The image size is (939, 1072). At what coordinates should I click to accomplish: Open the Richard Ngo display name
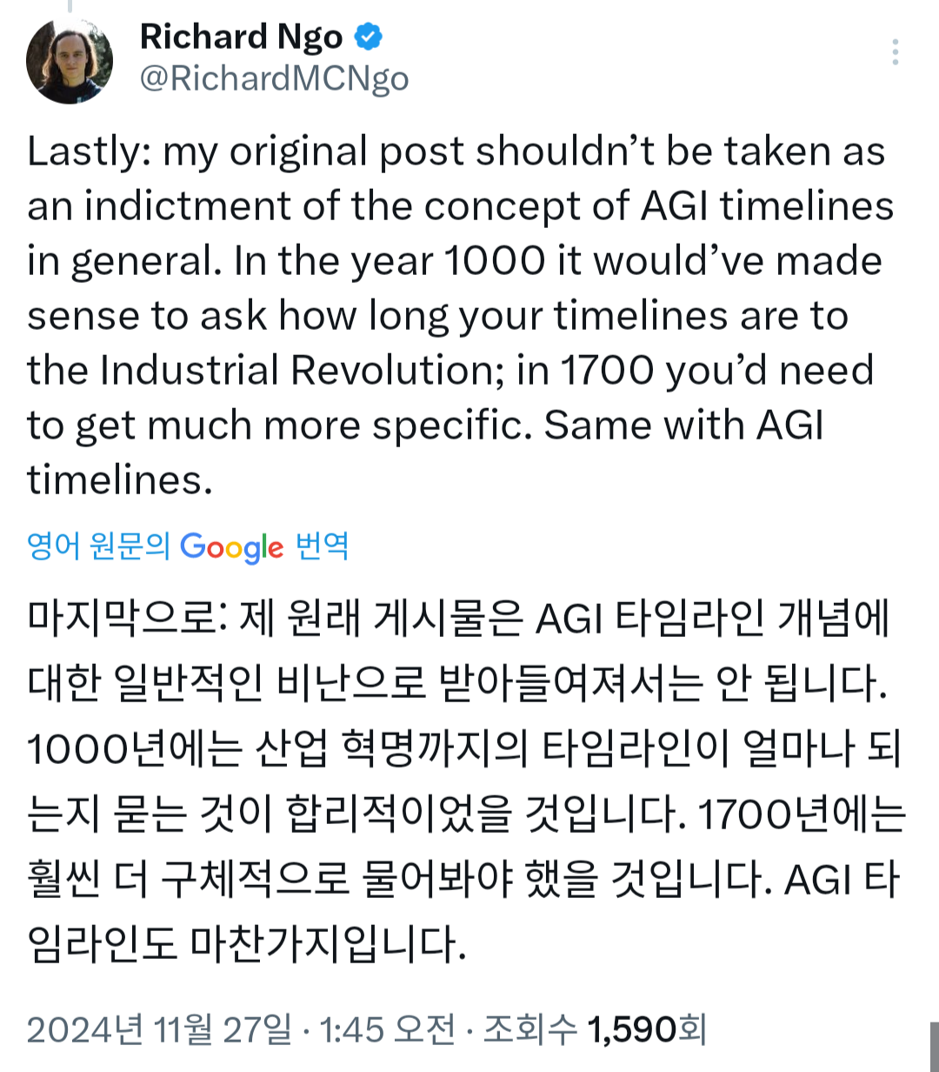click(241, 37)
